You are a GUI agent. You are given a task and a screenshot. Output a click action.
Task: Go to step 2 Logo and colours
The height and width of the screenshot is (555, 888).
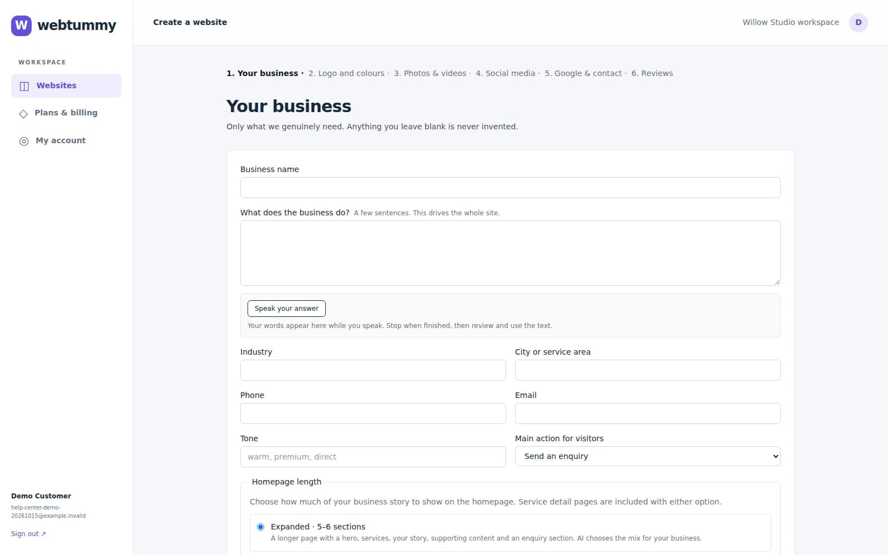click(346, 73)
